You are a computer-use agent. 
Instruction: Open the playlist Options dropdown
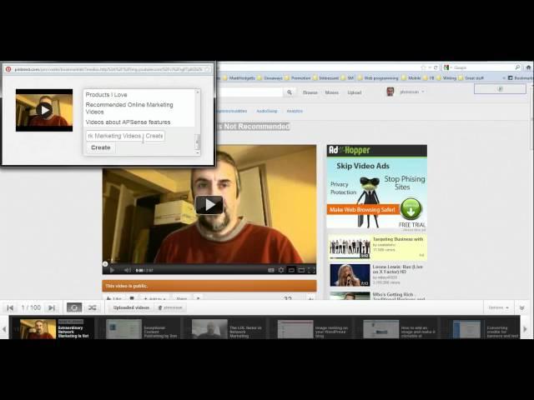point(498,307)
